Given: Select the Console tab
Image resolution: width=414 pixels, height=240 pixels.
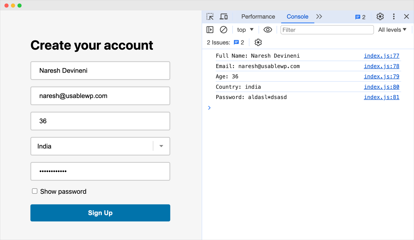Looking at the screenshot, I should click(x=298, y=17).
